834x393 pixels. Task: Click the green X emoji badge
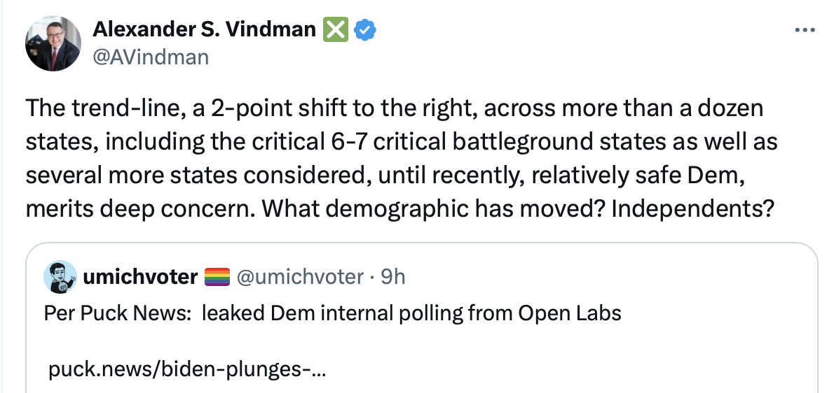(335, 30)
